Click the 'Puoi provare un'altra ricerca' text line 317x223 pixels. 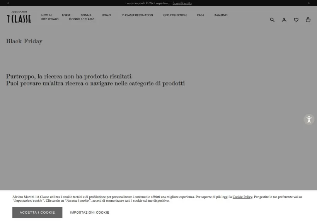(x=95, y=83)
